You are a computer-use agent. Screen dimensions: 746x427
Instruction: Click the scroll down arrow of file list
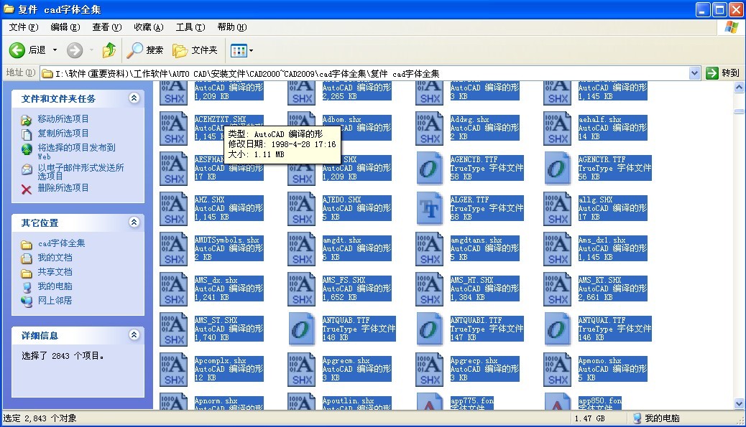[x=739, y=404]
